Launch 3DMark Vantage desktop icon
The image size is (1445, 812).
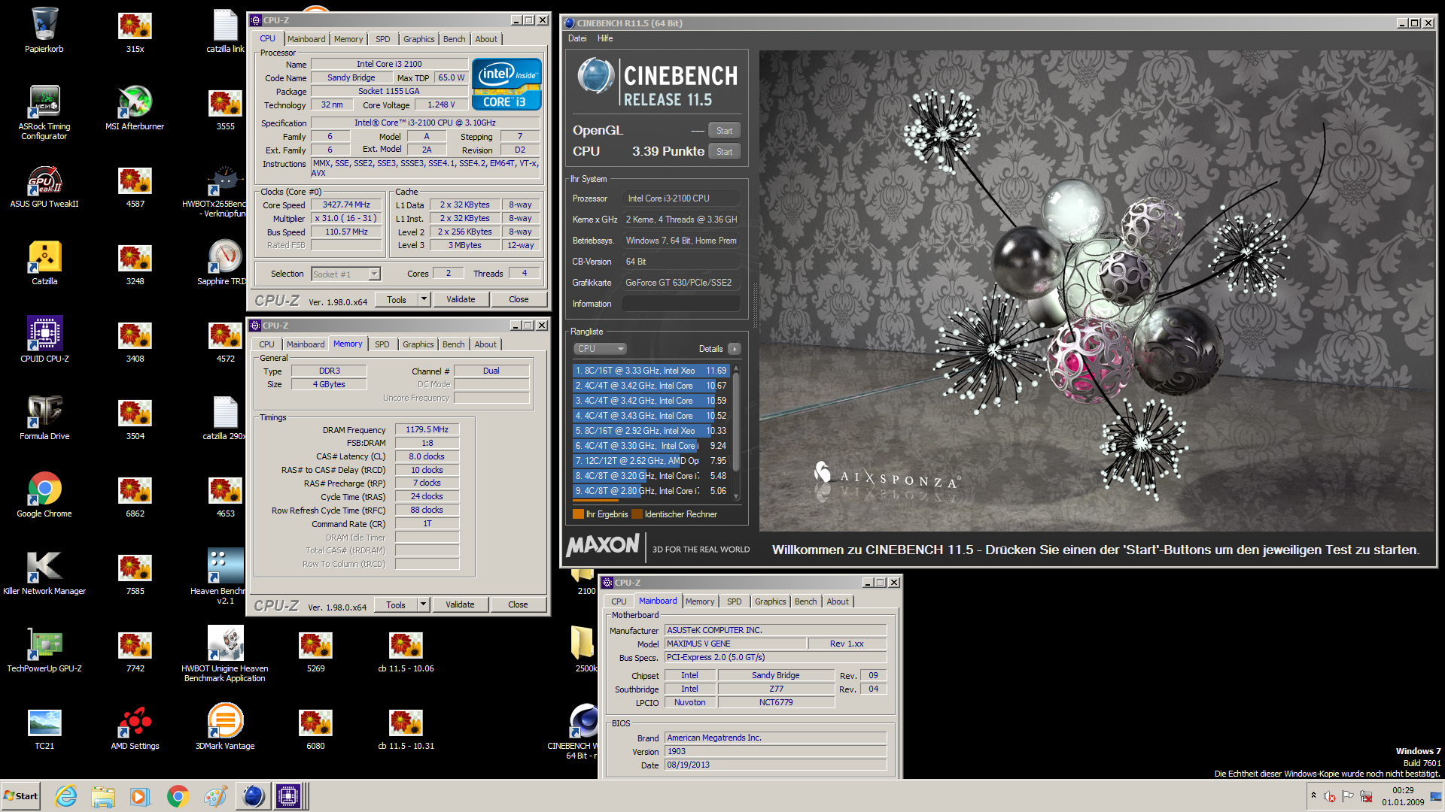pos(225,728)
